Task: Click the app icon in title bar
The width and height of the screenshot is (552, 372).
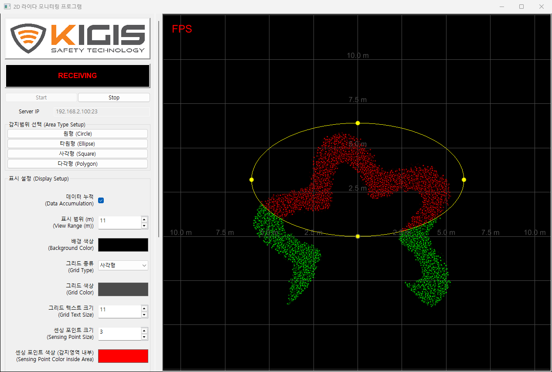Action: (x=7, y=7)
